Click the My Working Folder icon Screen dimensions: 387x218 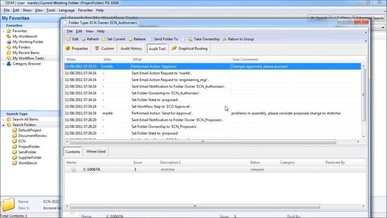pos(9,42)
